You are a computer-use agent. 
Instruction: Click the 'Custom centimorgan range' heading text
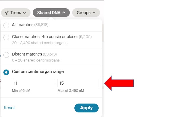[38, 72]
